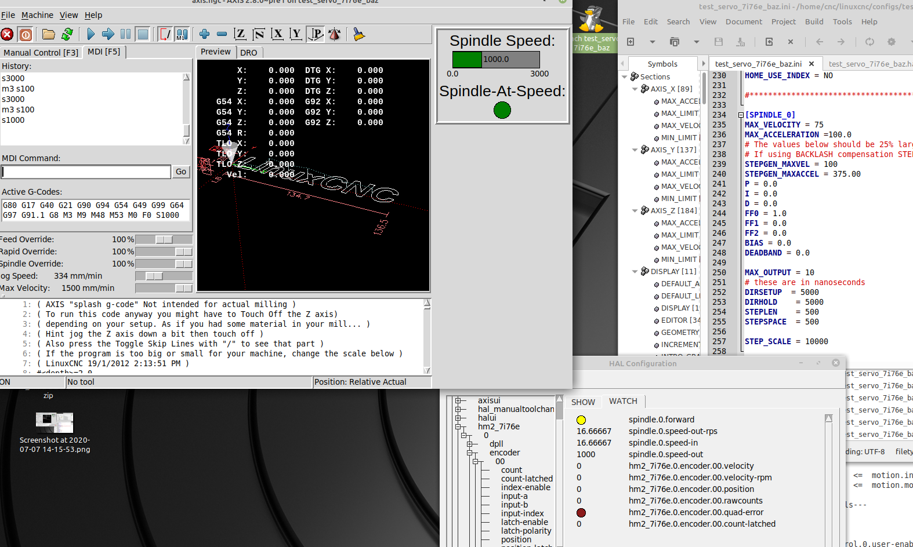Select the Preview tab

pyautogui.click(x=216, y=52)
